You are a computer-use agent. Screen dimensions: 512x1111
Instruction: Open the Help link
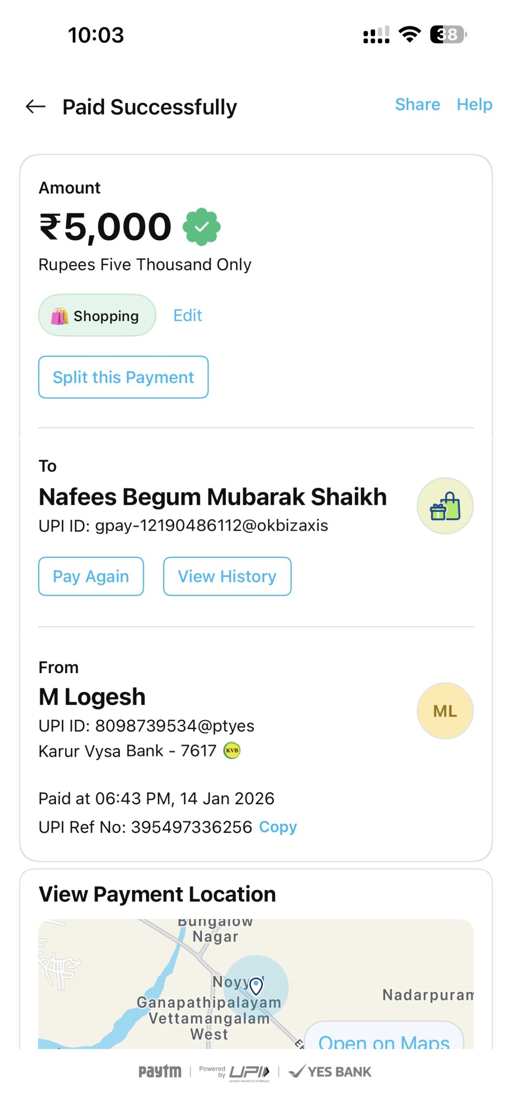(474, 105)
